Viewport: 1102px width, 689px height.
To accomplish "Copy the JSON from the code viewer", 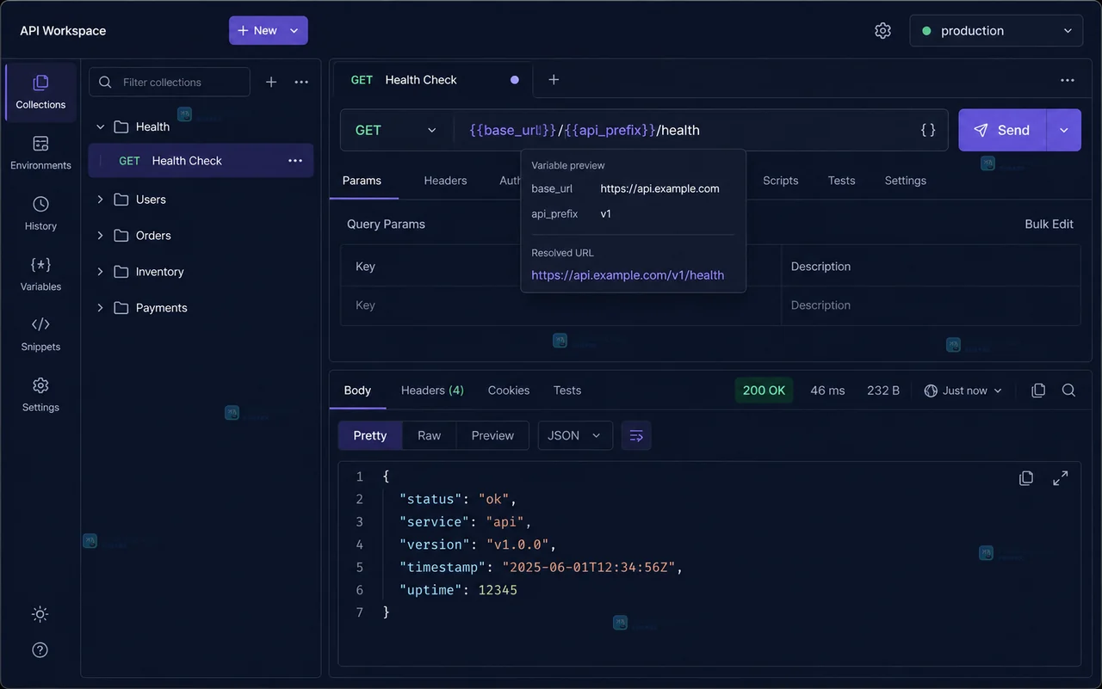I will (1026, 478).
